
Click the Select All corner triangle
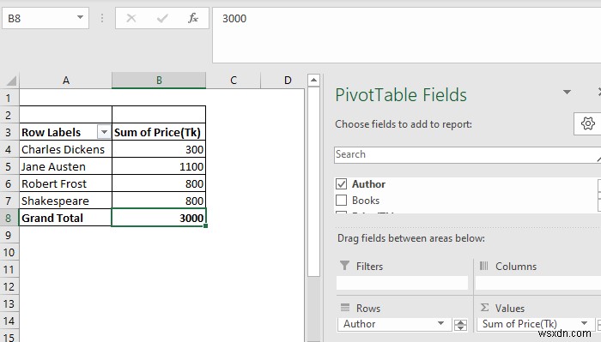tap(11, 81)
